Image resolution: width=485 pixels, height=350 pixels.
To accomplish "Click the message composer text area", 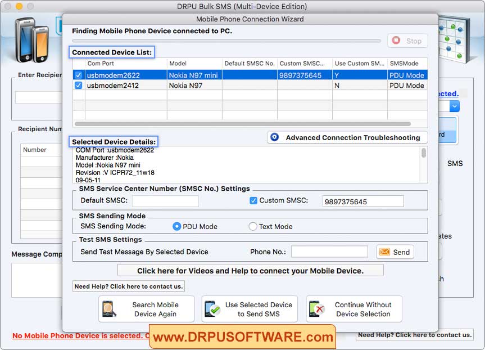I will click(x=37, y=280).
